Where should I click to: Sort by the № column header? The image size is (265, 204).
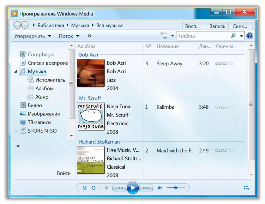149,46
